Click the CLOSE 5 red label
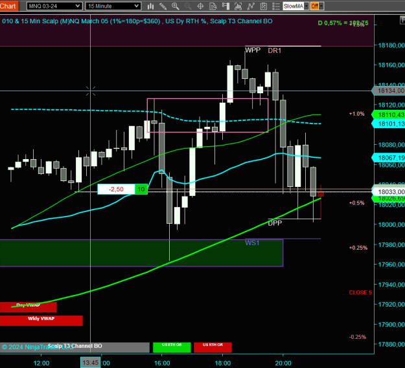The width and height of the screenshot is (405, 368). pyautogui.click(x=360, y=292)
